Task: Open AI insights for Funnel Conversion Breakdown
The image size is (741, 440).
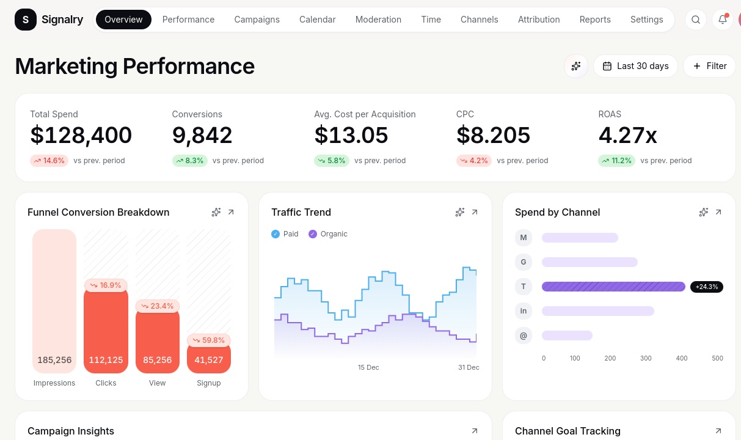Action: [216, 212]
